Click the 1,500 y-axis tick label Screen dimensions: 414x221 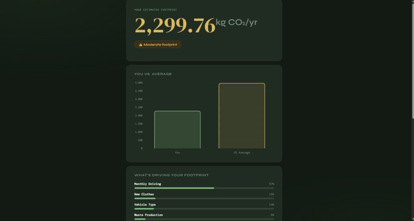(x=139, y=124)
